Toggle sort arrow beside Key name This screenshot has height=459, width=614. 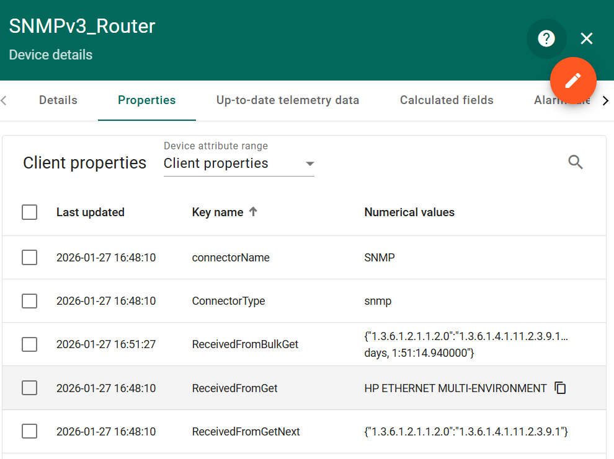[253, 212]
